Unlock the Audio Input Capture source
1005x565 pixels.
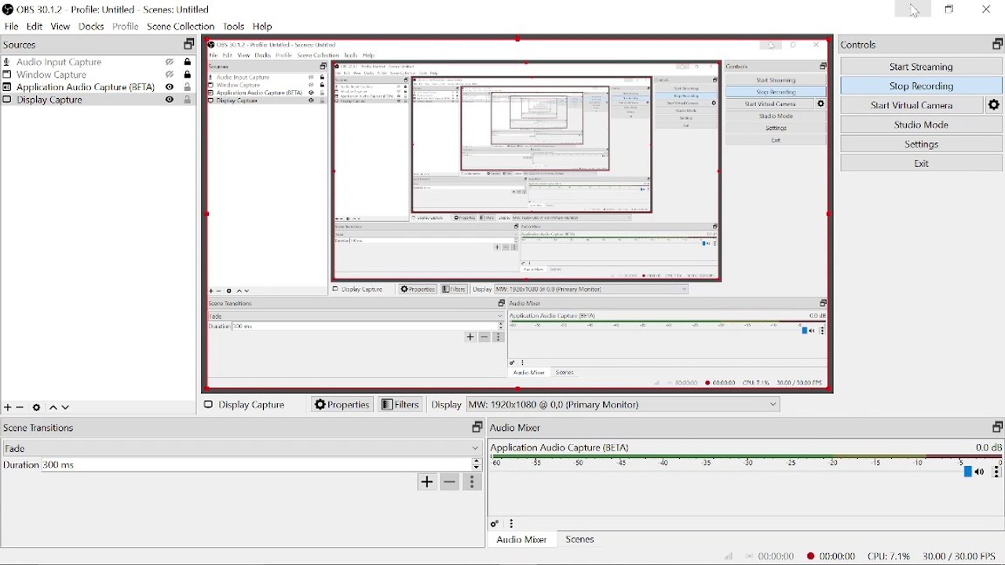pyautogui.click(x=188, y=62)
